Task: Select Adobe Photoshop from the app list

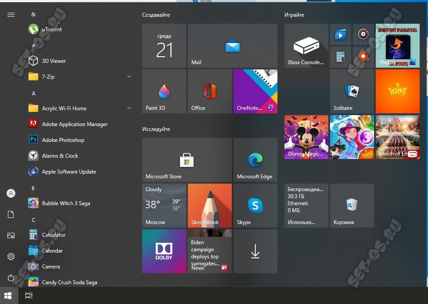Action: point(63,140)
